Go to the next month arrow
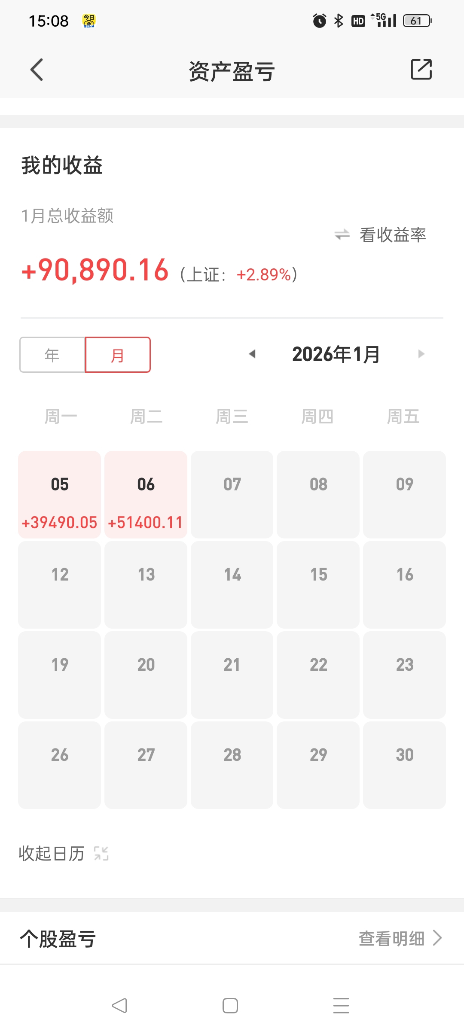464x1034 pixels. click(421, 354)
